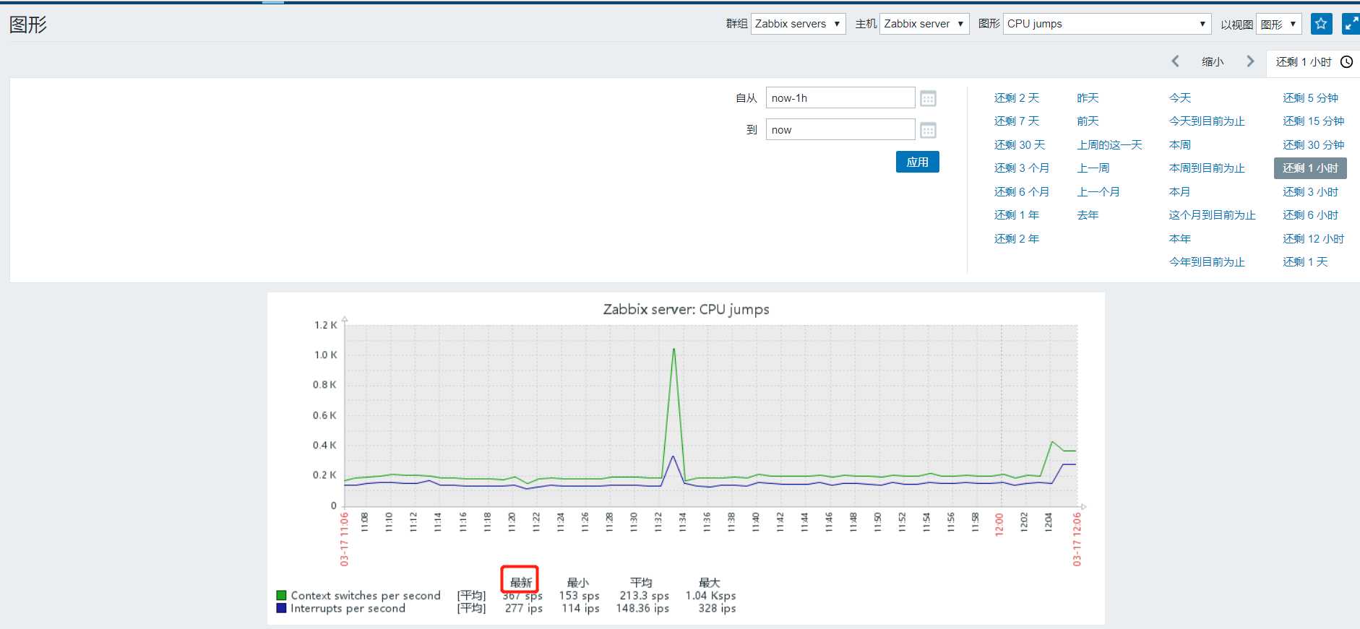Select 还剩 2 天 time range
The width and height of the screenshot is (1360, 629).
point(1017,98)
